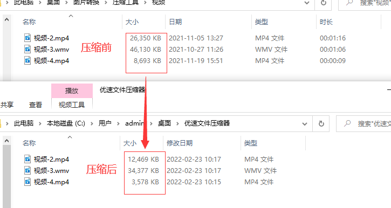Select file name 视频-4.mp4 in the upper window
This screenshot has height=208, width=391.
coord(51,60)
